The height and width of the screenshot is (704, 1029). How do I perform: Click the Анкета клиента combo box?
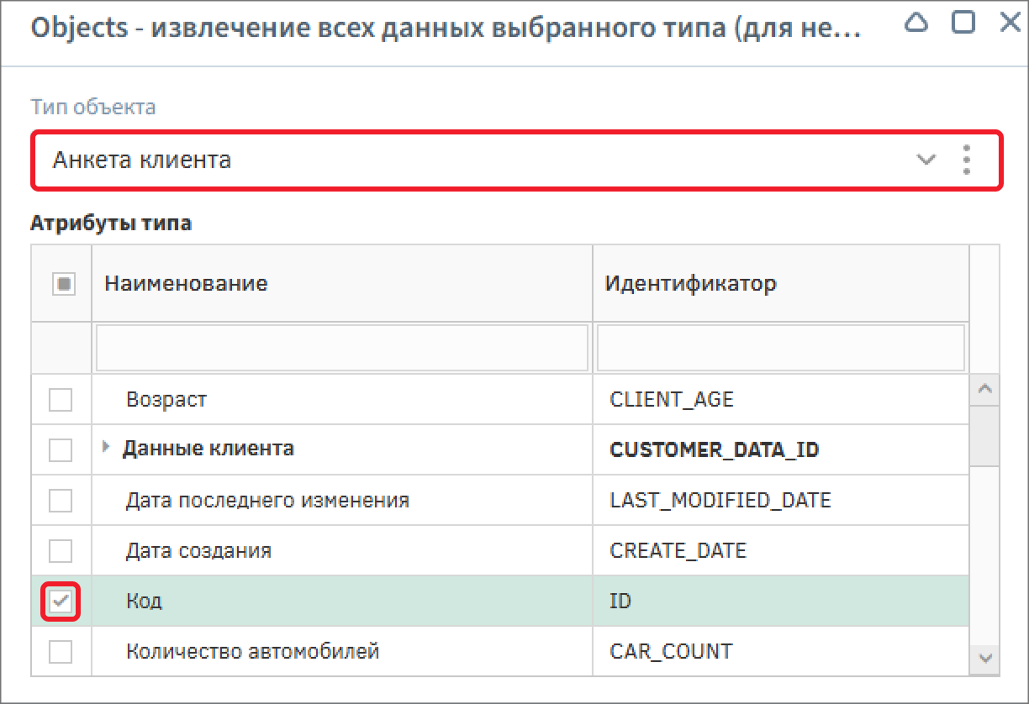point(471,160)
